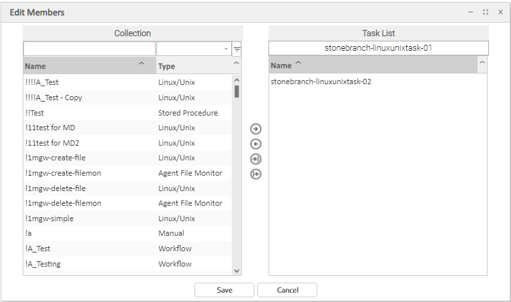Click the move all right icon

pos(255,159)
